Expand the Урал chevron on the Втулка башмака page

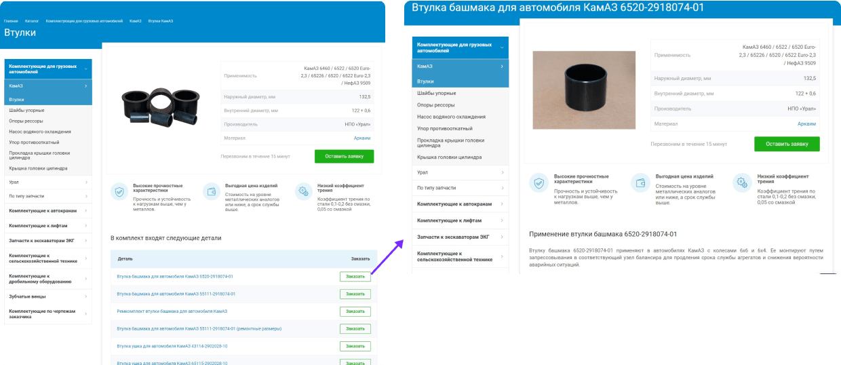click(x=502, y=172)
